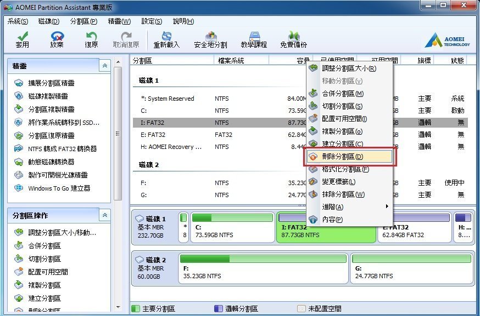Viewport: 480px width, 316px height.
Task: Open the 教學課程 tutorial toolbar icon
Action: pyautogui.click(x=254, y=39)
